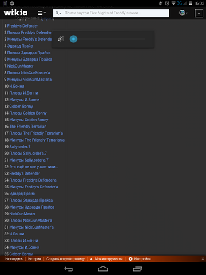
Task: Open the История page history
Action: (x=34, y=259)
